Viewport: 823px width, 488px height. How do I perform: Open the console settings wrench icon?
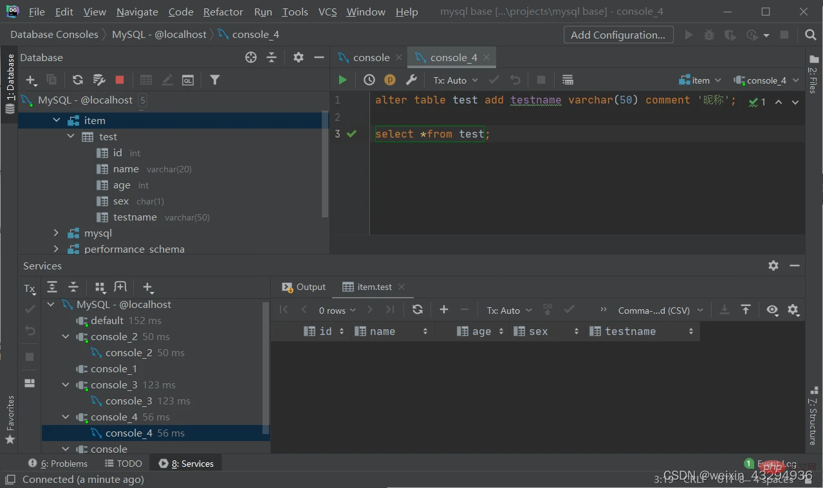click(x=411, y=80)
